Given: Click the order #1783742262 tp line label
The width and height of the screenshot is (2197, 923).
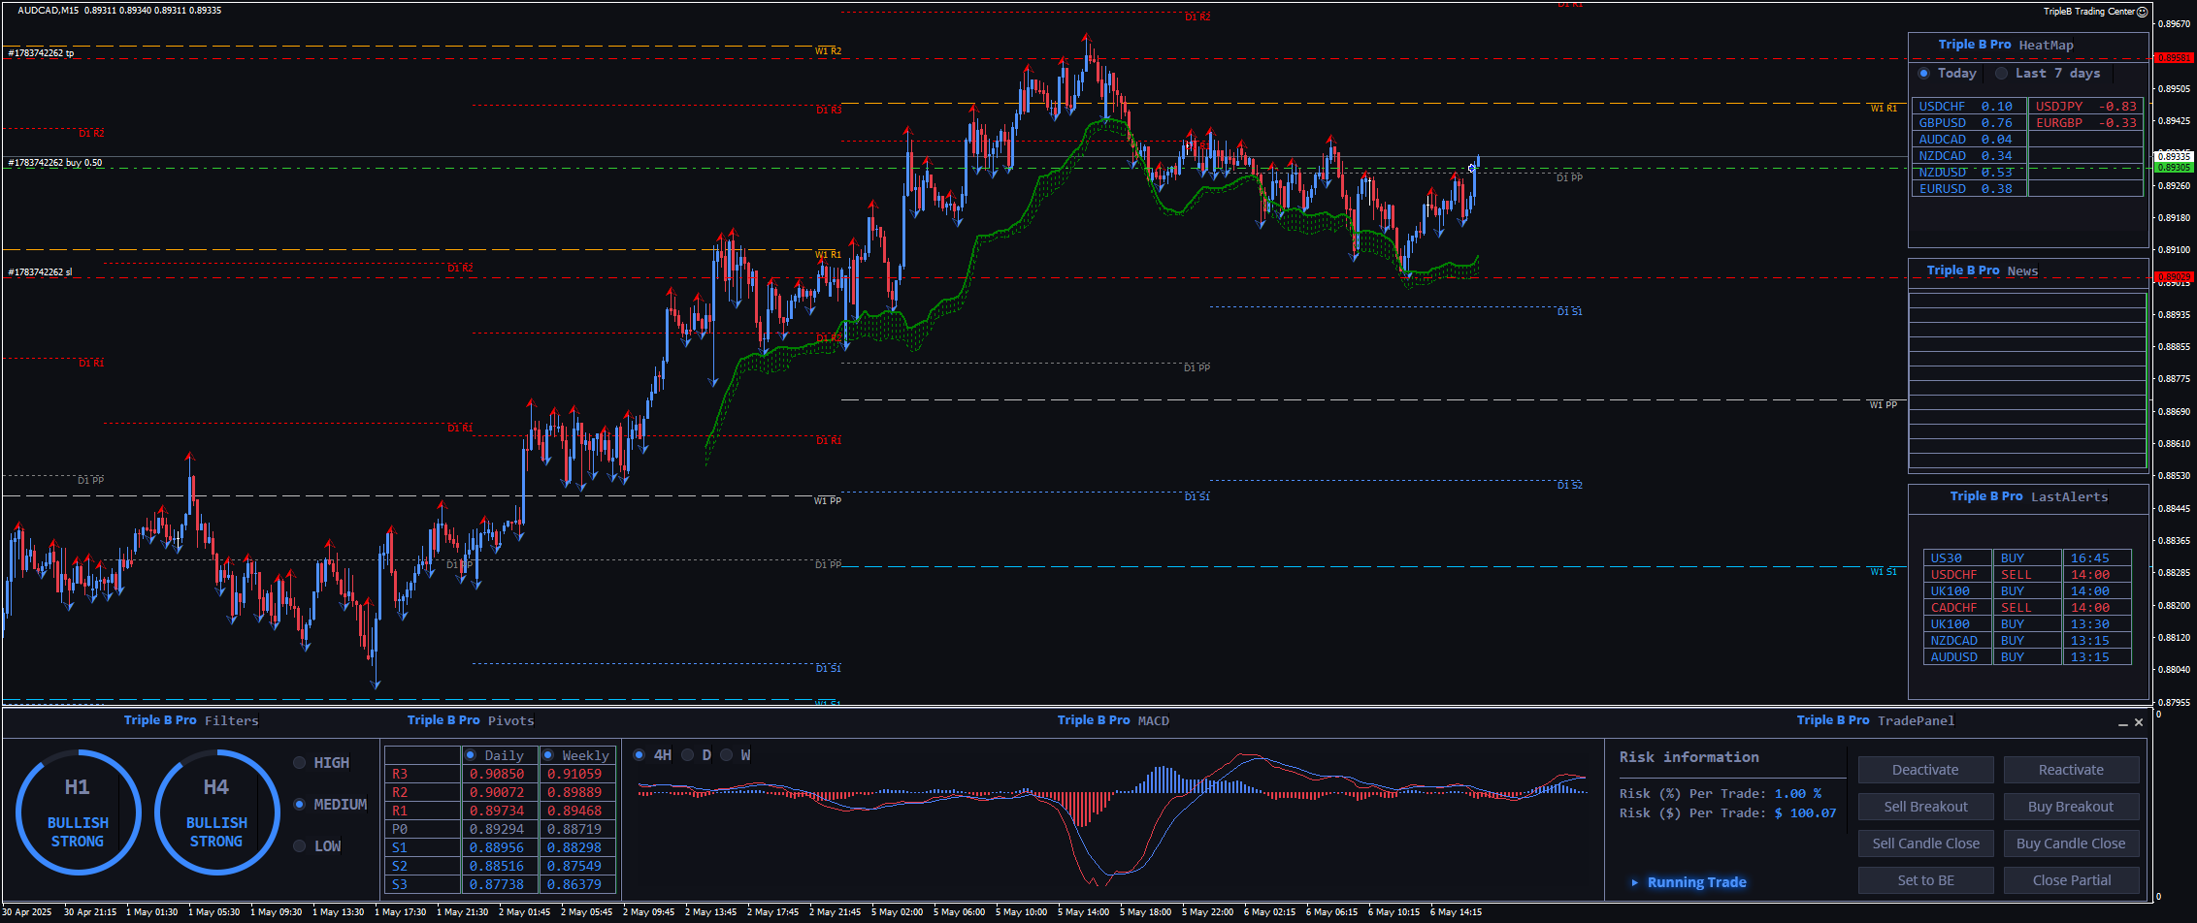Looking at the screenshot, I should point(41,53).
